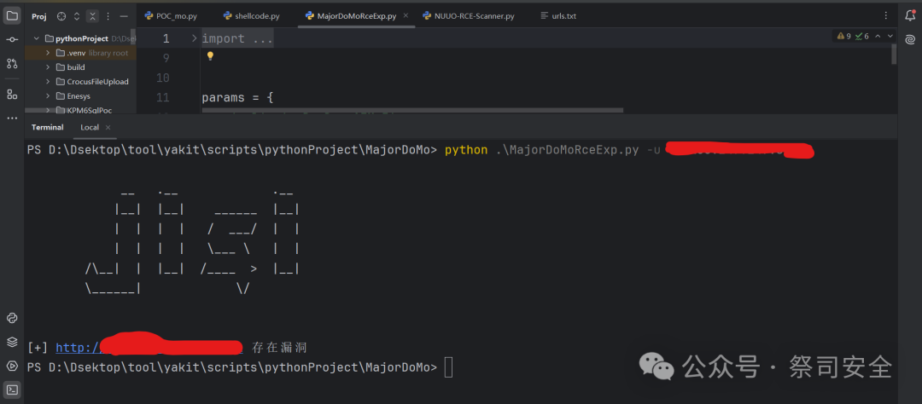
Task: Open the Pull Requests tool window
Action: [12, 63]
